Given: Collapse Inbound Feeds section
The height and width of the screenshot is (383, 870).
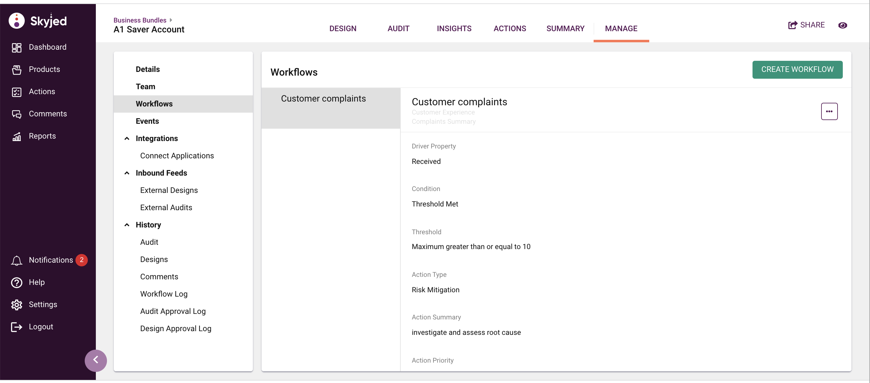Looking at the screenshot, I should click(x=127, y=173).
